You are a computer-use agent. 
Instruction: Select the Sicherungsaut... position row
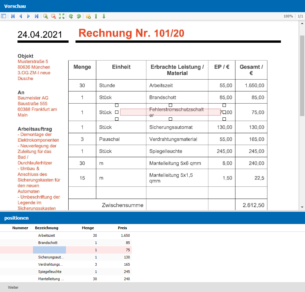pos(66,257)
